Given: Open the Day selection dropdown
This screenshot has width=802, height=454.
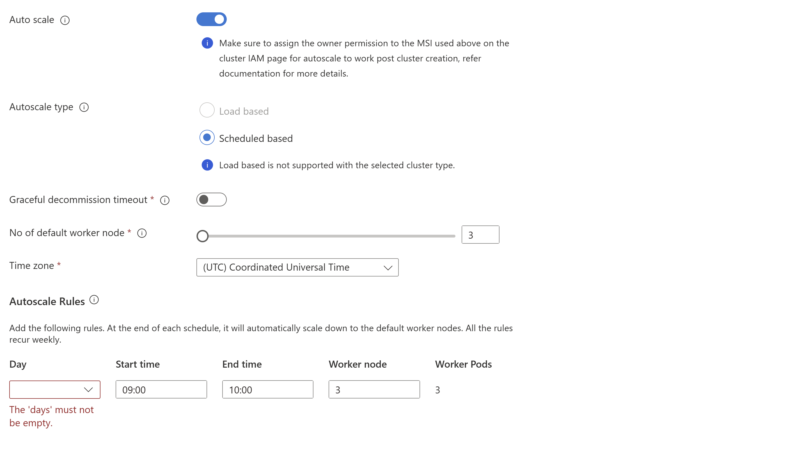Looking at the screenshot, I should [54, 390].
